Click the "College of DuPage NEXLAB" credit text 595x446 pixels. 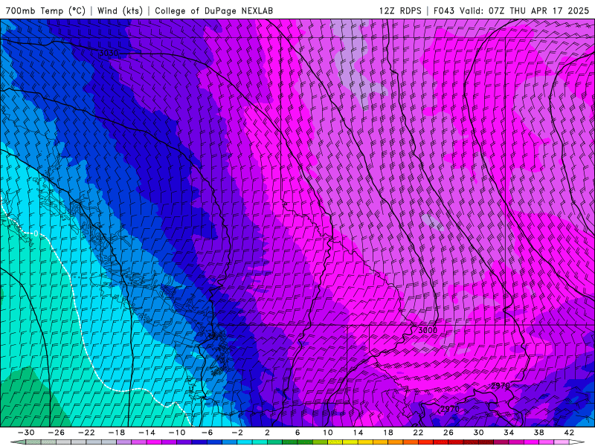pyautogui.click(x=213, y=10)
